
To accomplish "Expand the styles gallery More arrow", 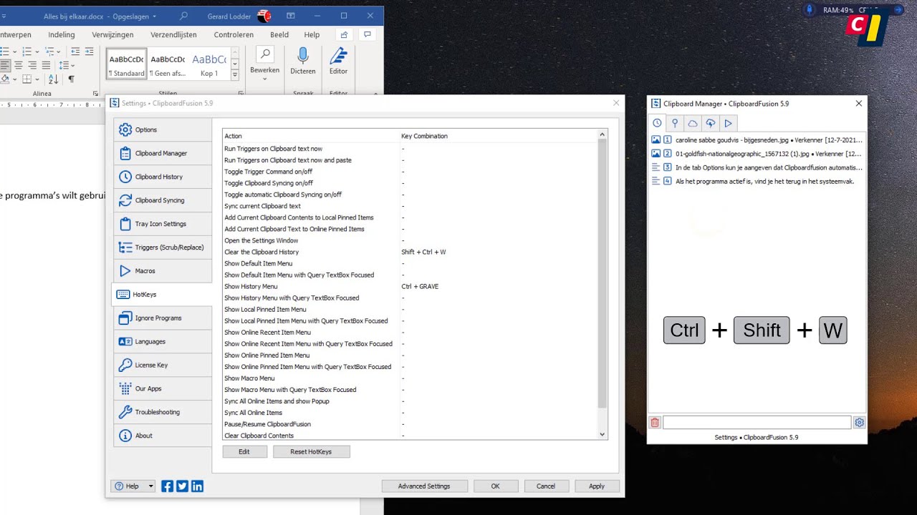I will 234,74.
